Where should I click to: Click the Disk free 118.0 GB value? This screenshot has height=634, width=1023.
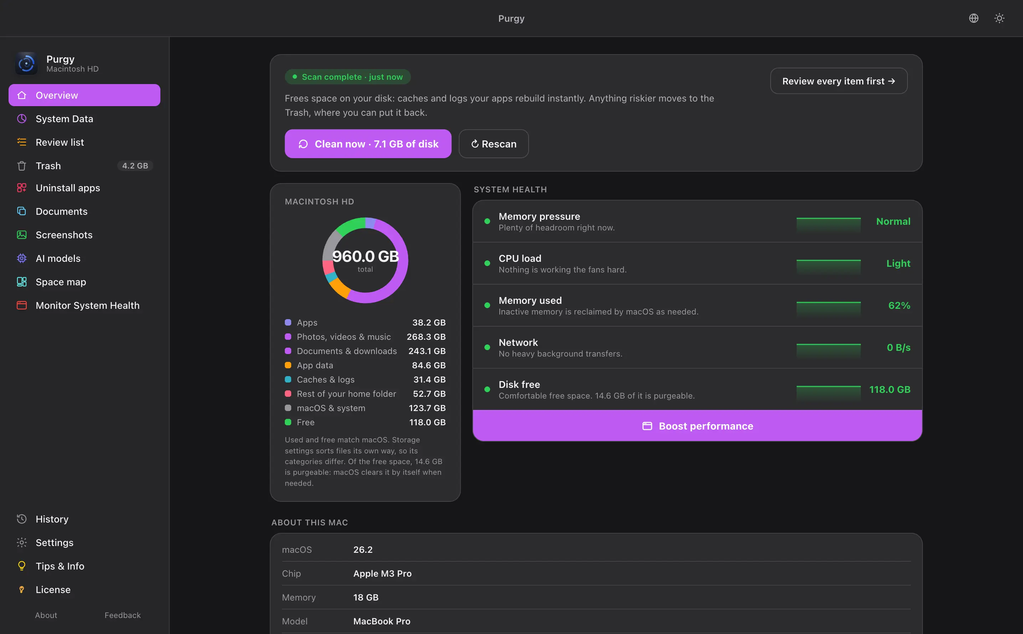(890, 390)
